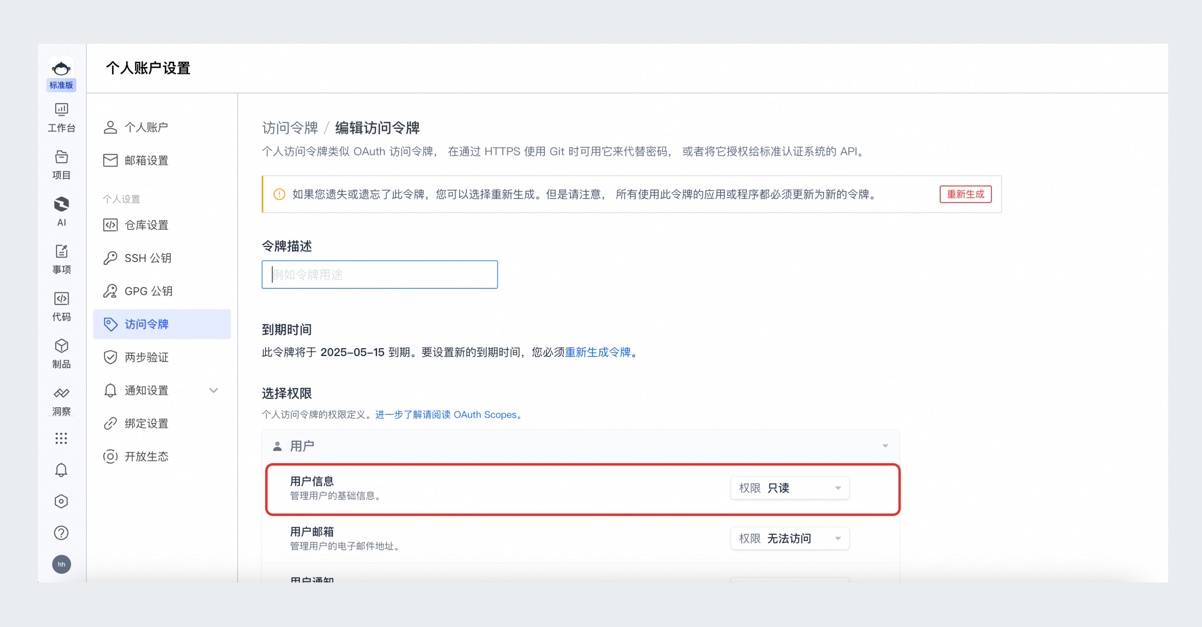Image resolution: width=1202 pixels, height=627 pixels.
Task: Open the 工作台 workbench sidebar icon
Action: (x=61, y=118)
